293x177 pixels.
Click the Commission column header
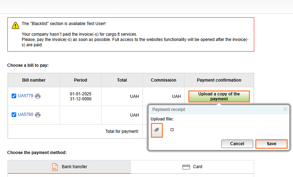click(164, 80)
